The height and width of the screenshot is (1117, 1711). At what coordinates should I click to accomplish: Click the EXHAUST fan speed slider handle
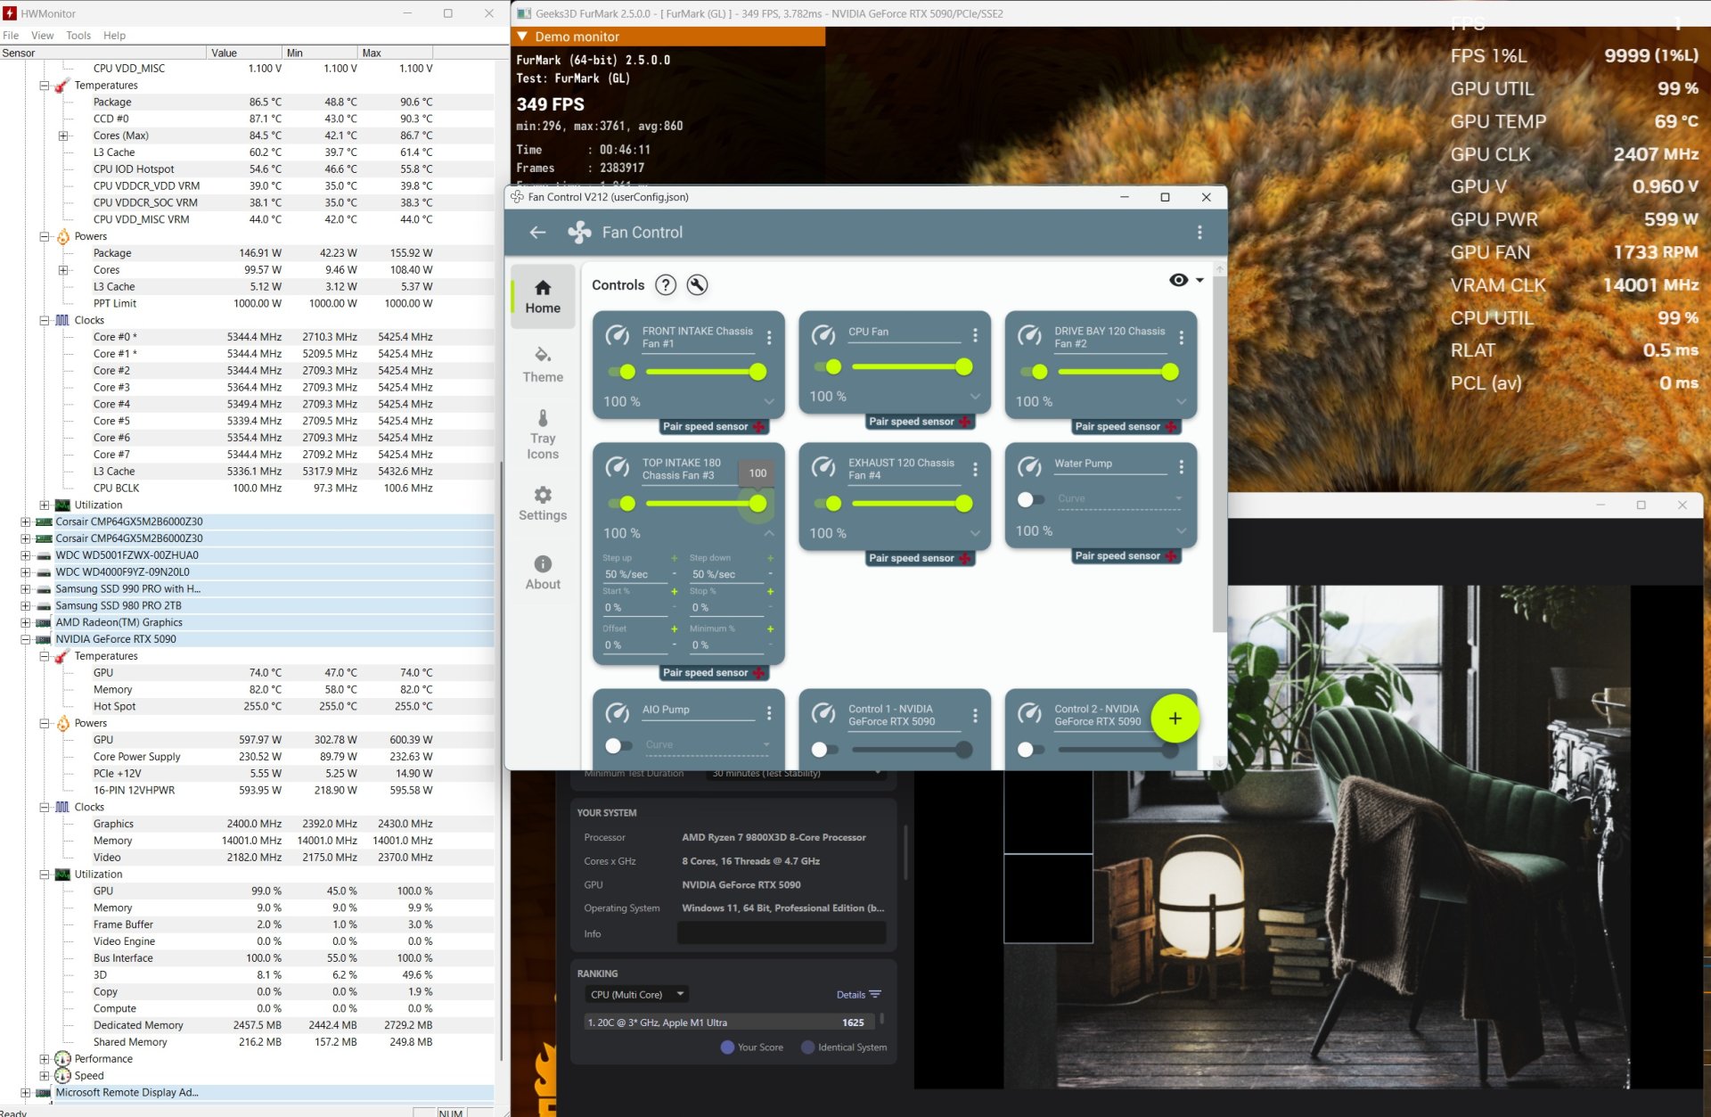[963, 504]
